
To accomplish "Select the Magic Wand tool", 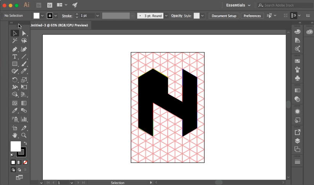I will (x=14, y=41).
